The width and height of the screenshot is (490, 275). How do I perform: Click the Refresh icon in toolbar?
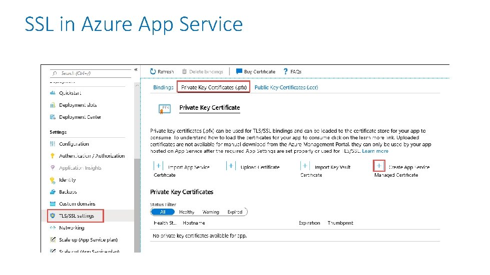pos(153,71)
